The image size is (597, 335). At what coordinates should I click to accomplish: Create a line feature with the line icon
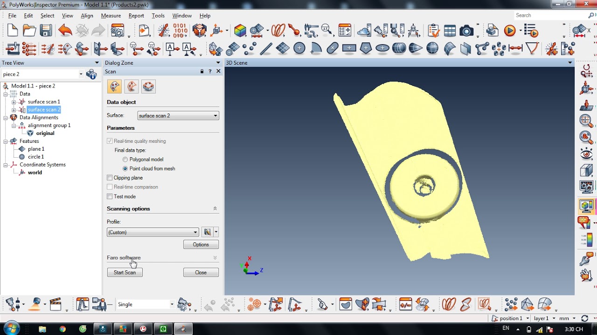(x=266, y=48)
